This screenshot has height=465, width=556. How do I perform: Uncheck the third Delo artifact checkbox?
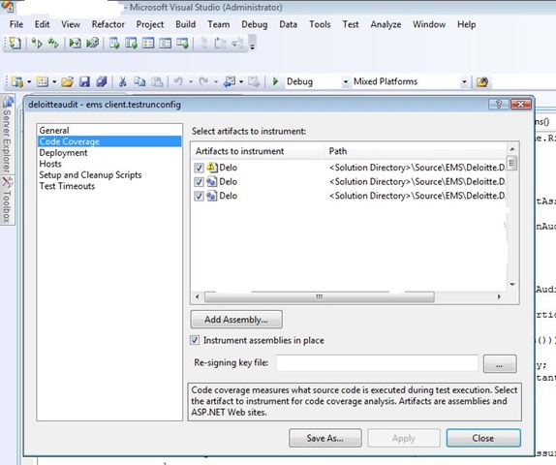coord(199,196)
